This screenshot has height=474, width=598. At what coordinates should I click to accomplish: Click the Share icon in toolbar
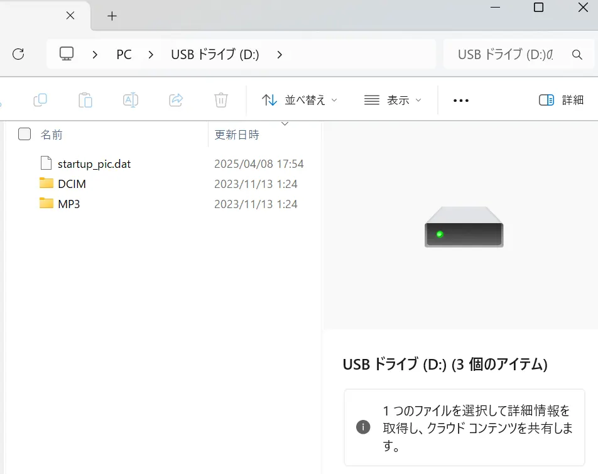(176, 100)
